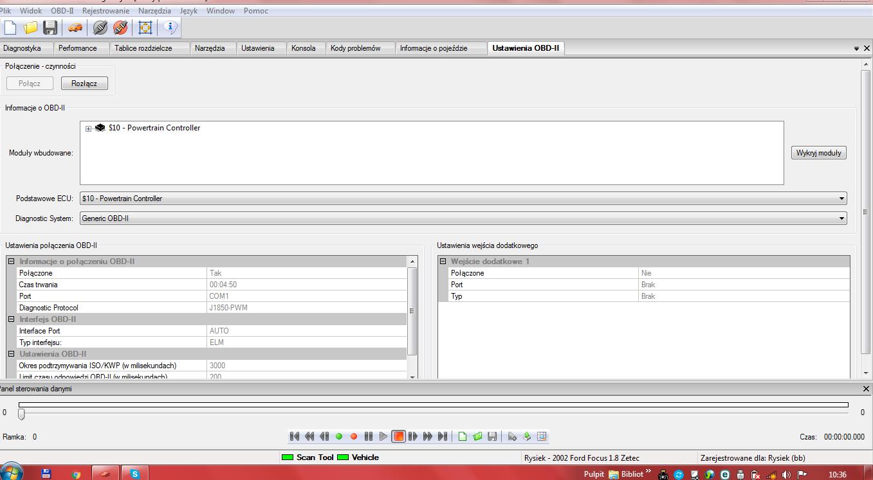The width and height of the screenshot is (873, 480).
Task: Open a log with the green folder icon
Action: pos(477,436)
